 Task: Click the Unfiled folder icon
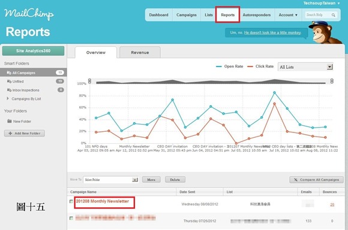[x=9, y=81]
